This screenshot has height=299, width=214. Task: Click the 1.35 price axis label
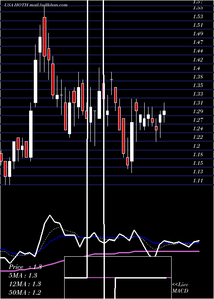pyautogui.click(x=198, y=85)
